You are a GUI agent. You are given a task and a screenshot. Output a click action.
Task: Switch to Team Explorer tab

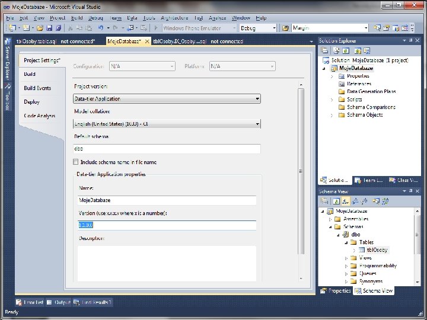tap(369, 180)
